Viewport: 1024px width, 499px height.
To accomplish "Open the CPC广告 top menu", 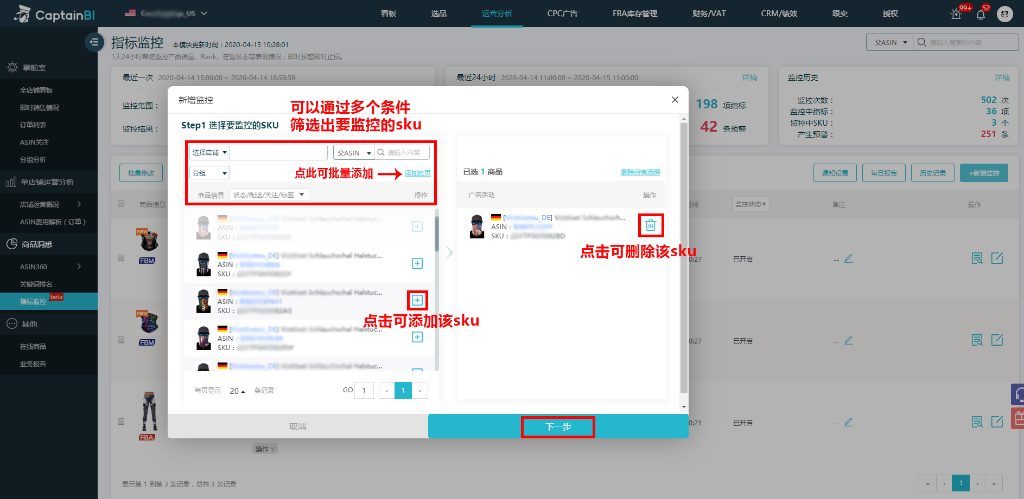I will 562,14.
